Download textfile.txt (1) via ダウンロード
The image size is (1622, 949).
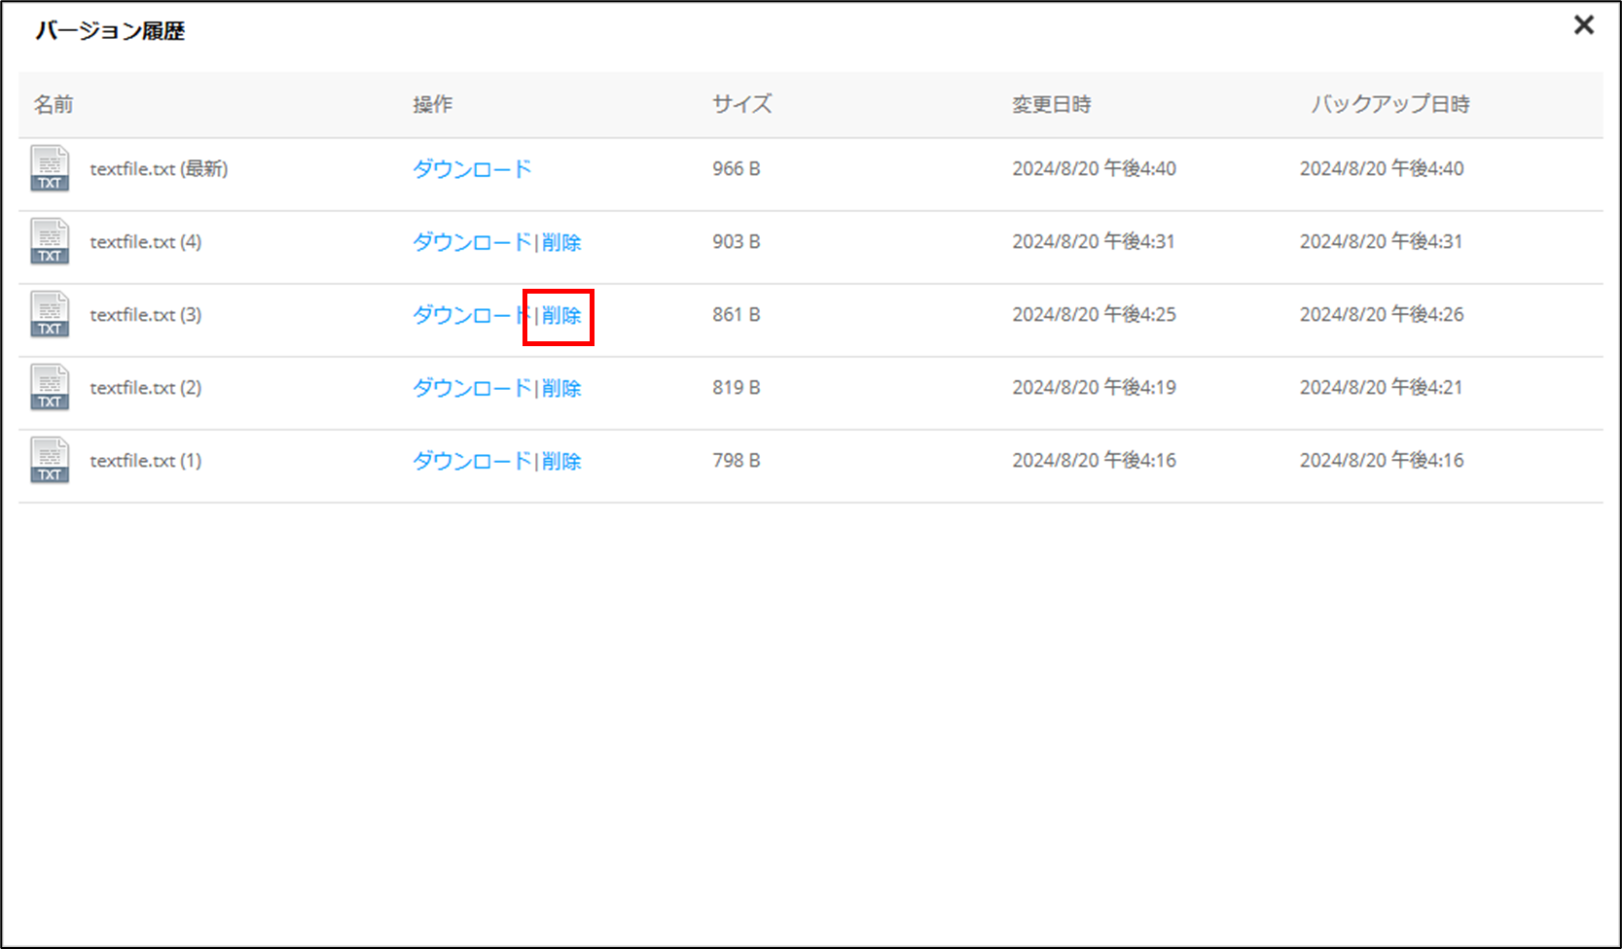pyautogui.click(x=472, y=461)
